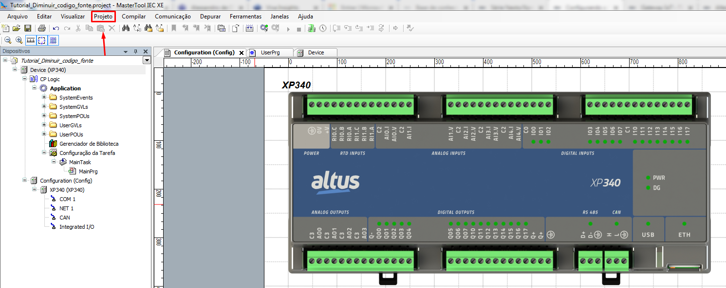This screenshot has width=726, height=288.
Task: Toggle the fit-to-selection frame button
Action: pyautogui.click(x=42, y=40)
